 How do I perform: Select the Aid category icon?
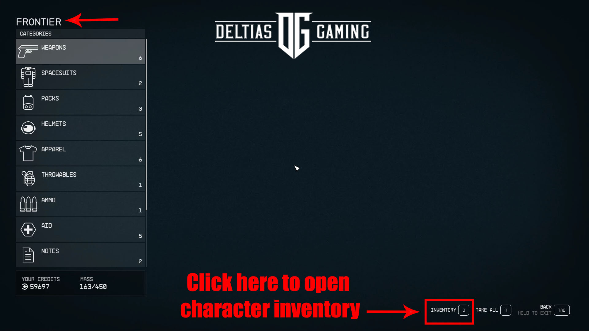[x=28, y=230]
